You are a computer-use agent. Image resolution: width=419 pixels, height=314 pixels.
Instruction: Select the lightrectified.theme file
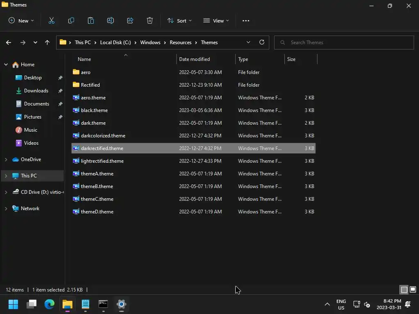[x=194, y=161]
